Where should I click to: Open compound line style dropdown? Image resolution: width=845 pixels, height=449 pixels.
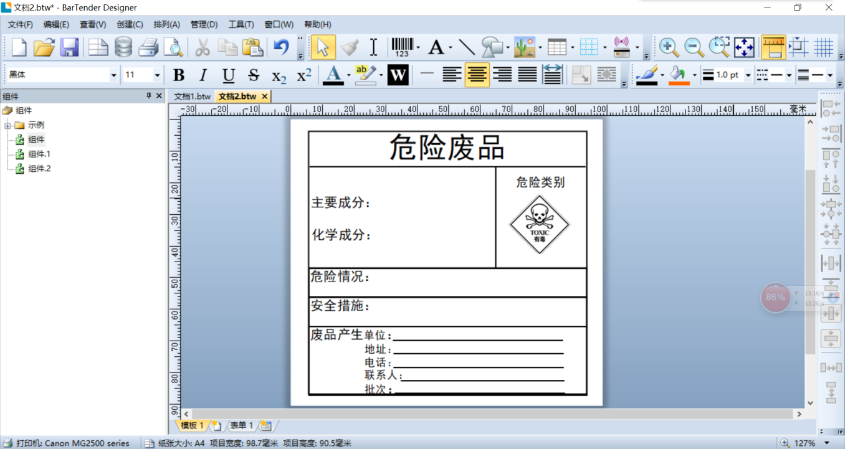click(x=830, y=76)
